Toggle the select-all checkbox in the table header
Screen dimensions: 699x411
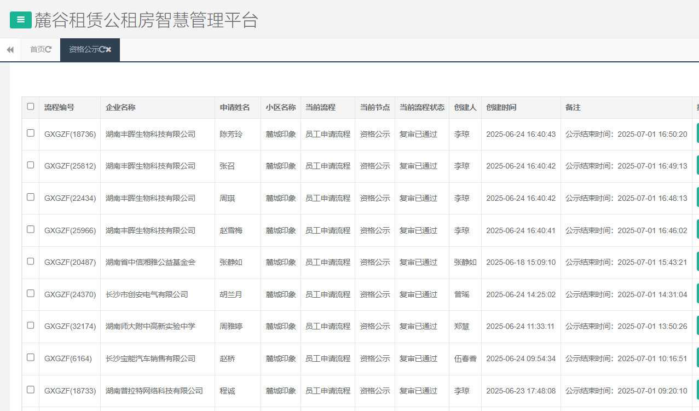30,107
